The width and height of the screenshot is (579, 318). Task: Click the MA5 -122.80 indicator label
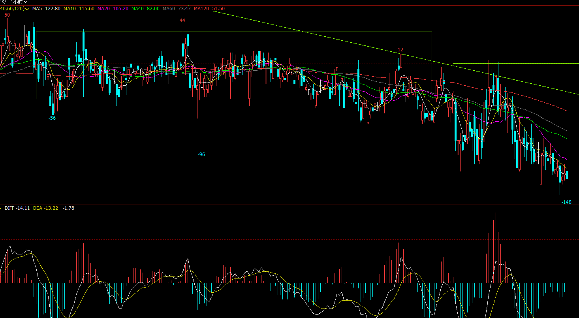(46, 9)
